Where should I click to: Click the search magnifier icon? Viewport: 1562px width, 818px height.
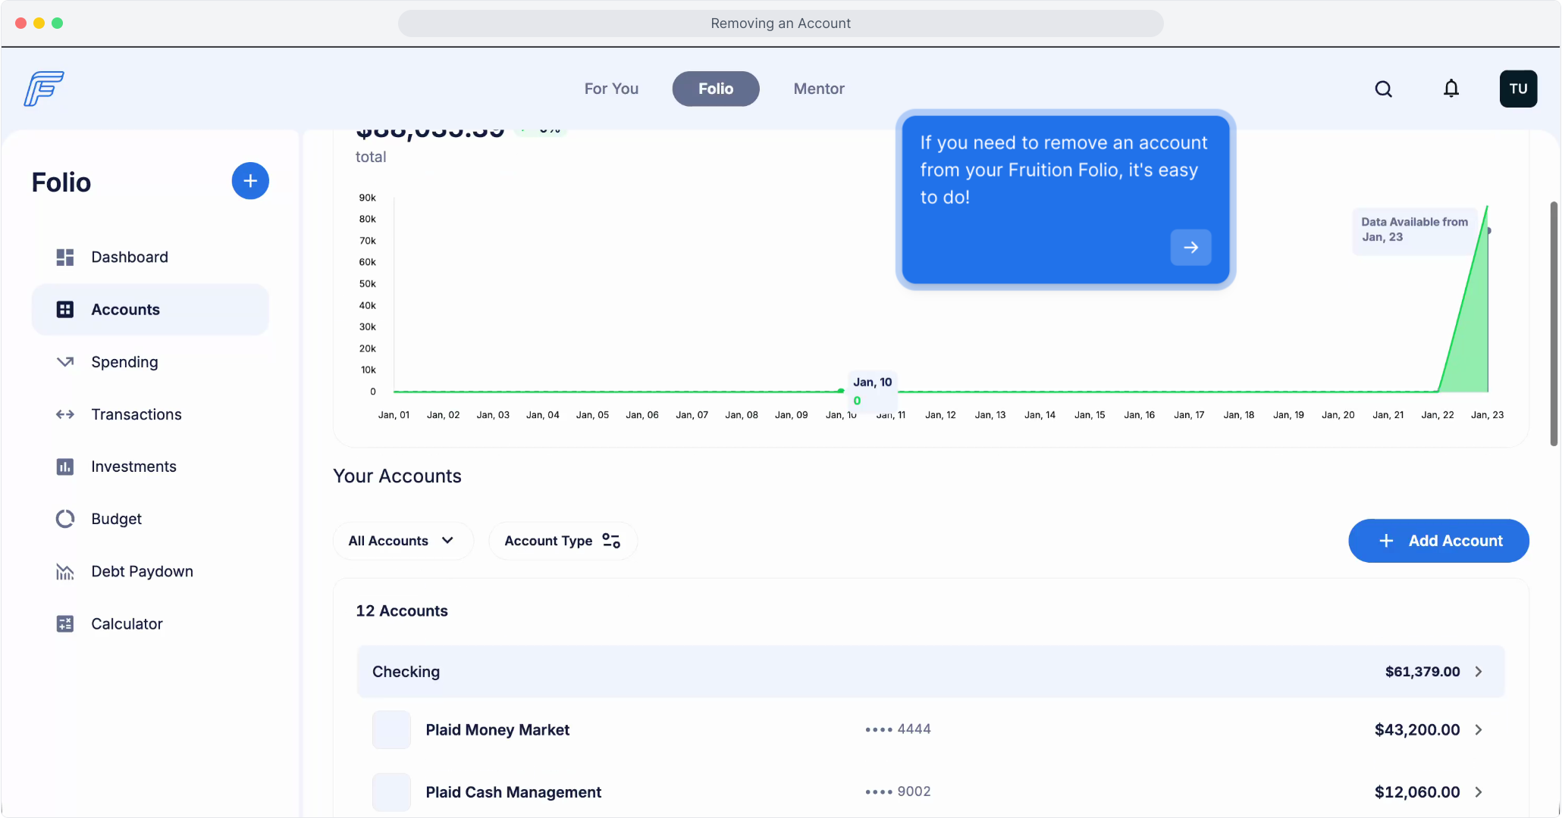(1383, 89)
